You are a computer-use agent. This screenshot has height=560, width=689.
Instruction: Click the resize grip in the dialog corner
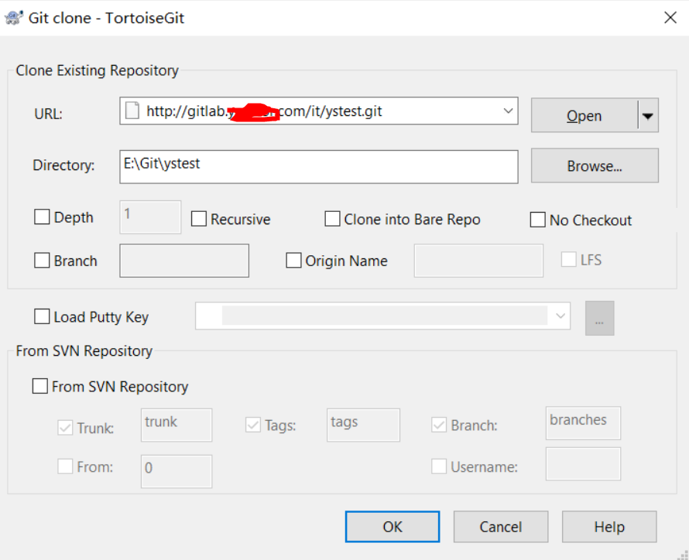coord(684,555)
